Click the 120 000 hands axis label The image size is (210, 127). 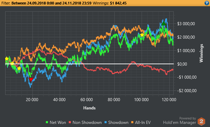[169, 100]
